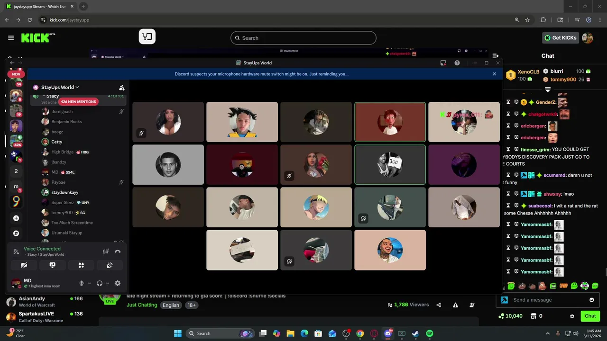Open the Discord soundboard button
The height and width of the screenshot is (341, 607).
tap(110, 265)
